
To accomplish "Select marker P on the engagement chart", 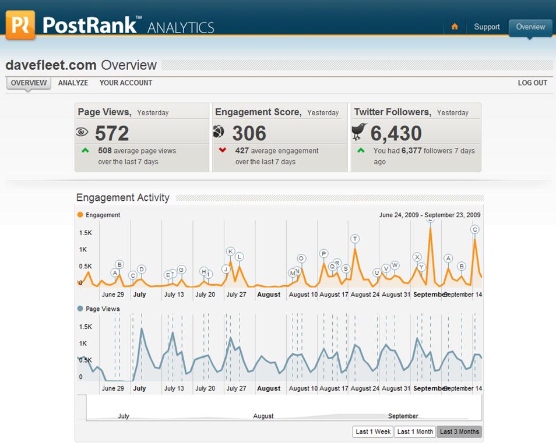I will point(323,254).
